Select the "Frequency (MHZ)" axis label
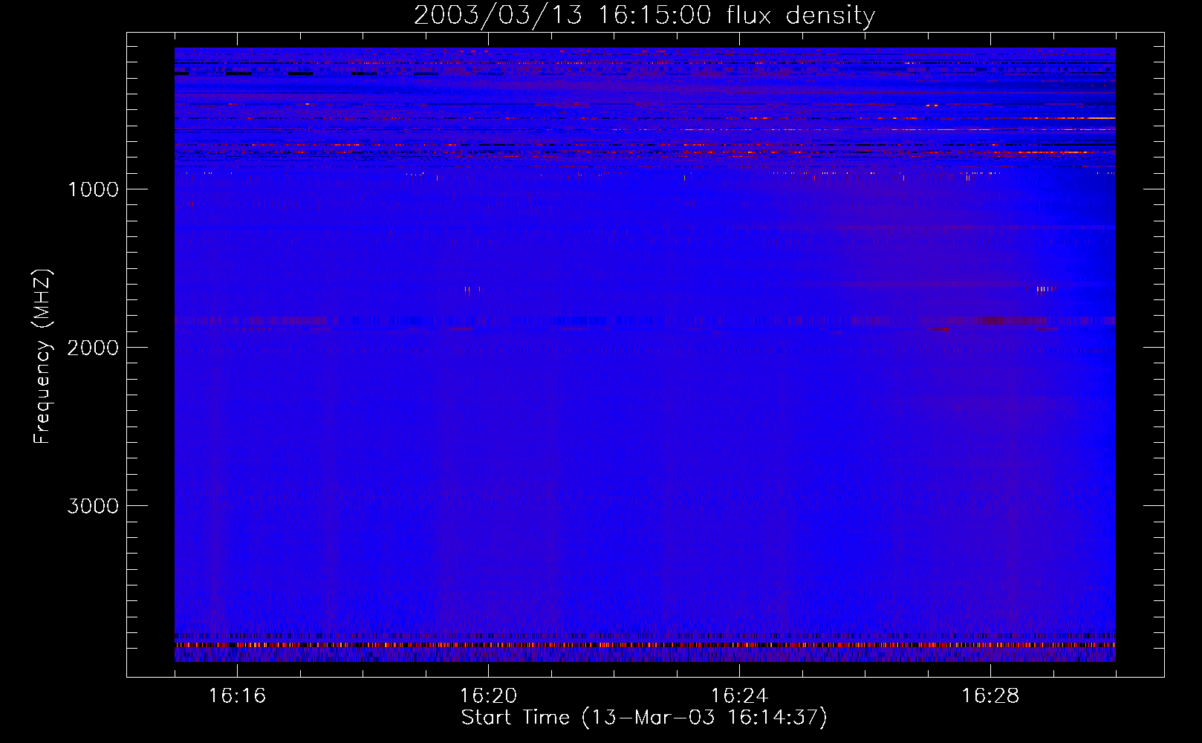Image resolution: width=1202 pixels, height=743 pixels. (42, 357)
